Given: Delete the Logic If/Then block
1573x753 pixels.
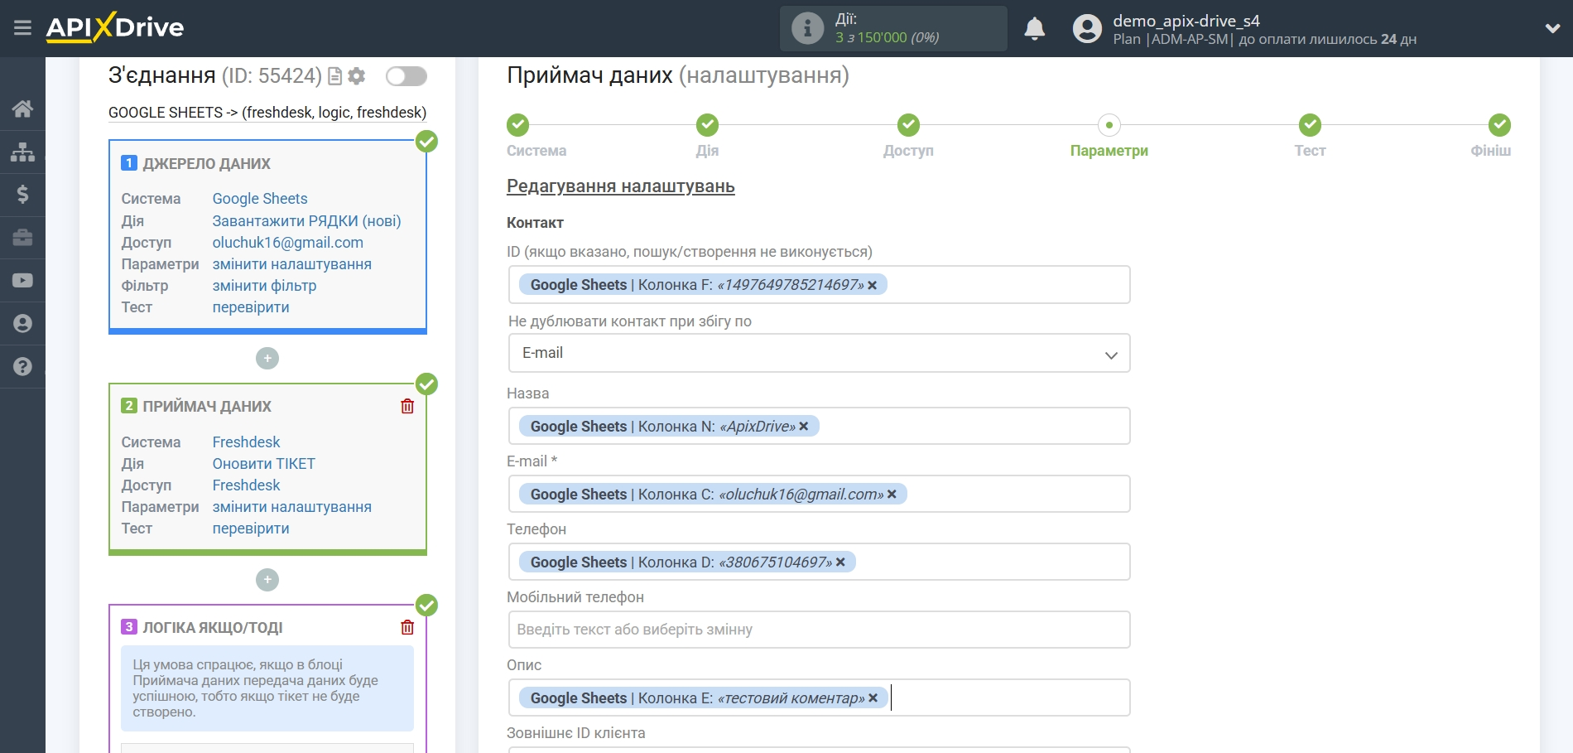Looking at the screenshot, I should tap(407, 627).
